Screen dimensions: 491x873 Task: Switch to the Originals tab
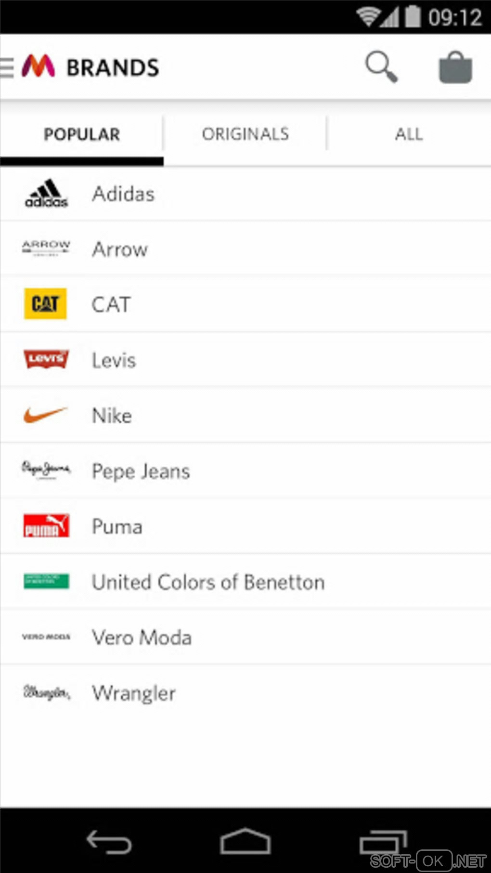pos(245,134)
